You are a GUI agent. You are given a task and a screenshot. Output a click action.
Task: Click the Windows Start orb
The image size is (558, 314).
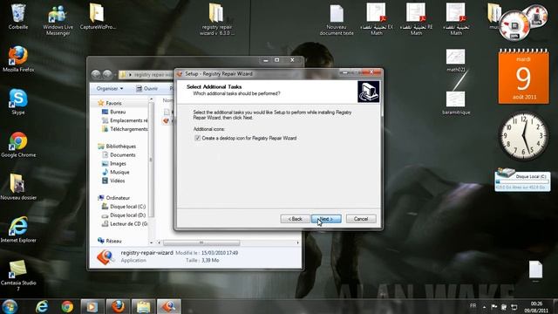click(x=10, y=306)
